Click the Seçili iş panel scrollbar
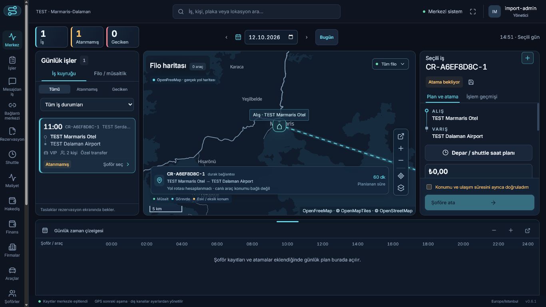 coord(538,117)
